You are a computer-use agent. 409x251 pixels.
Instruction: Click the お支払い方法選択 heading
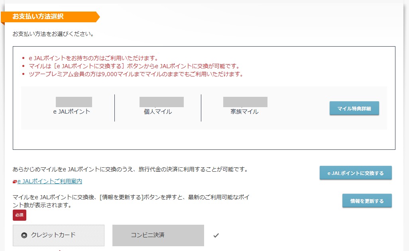pyautogui.click(x=38, y=16)
